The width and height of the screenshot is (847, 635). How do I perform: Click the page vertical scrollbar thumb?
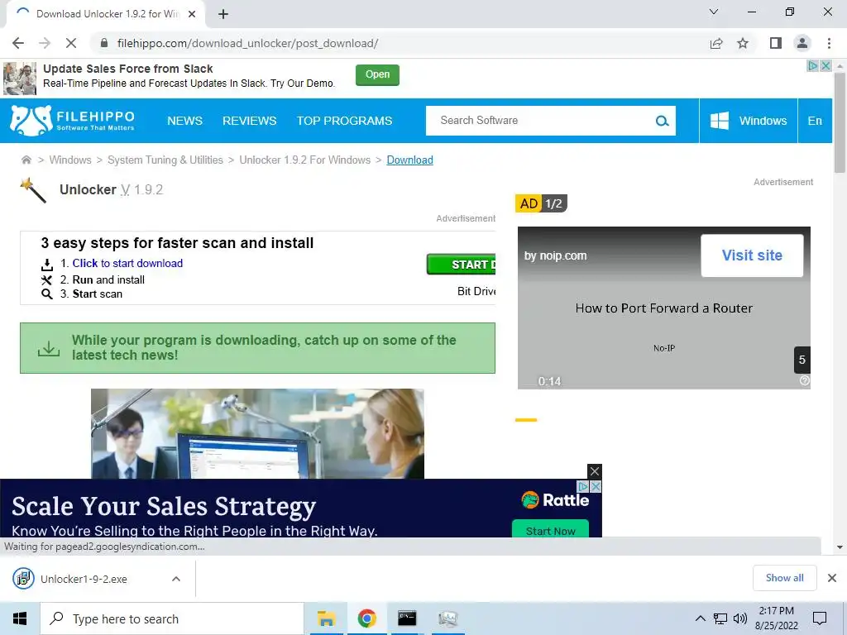pyautogui.click(x=840, y=123)
